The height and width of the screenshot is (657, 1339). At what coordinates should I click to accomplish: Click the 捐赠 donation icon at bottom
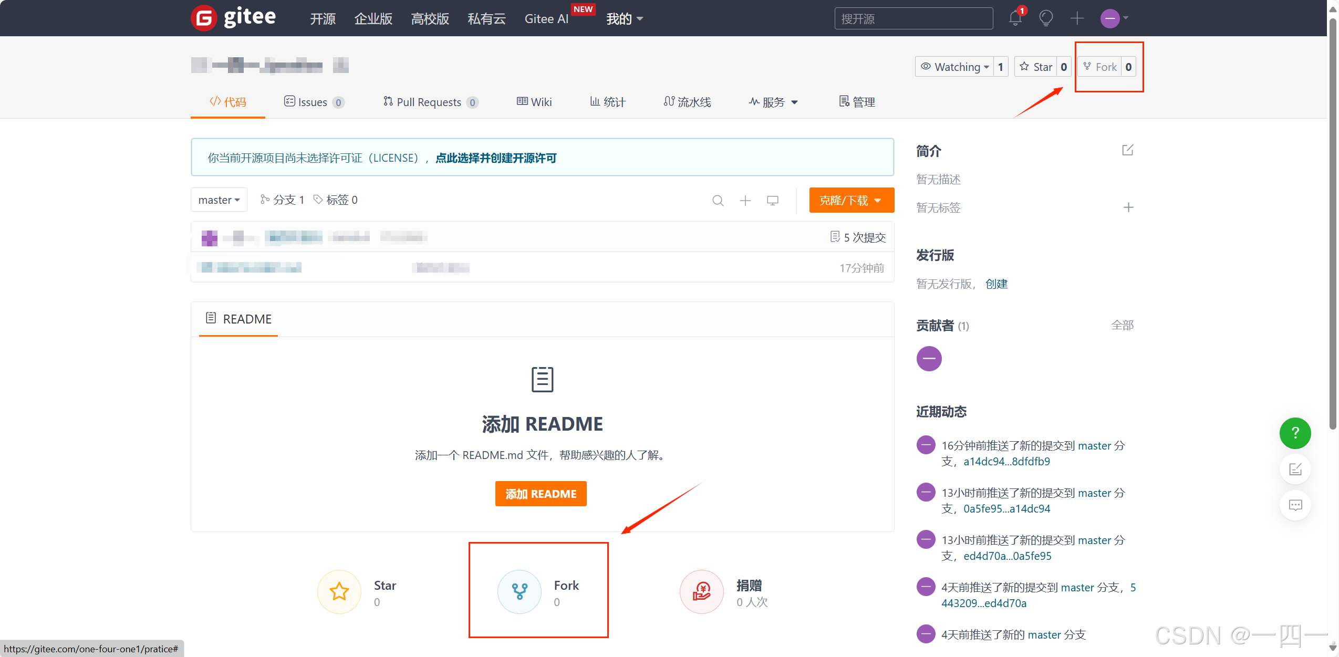pyautogui.click(x=701, y=591)
